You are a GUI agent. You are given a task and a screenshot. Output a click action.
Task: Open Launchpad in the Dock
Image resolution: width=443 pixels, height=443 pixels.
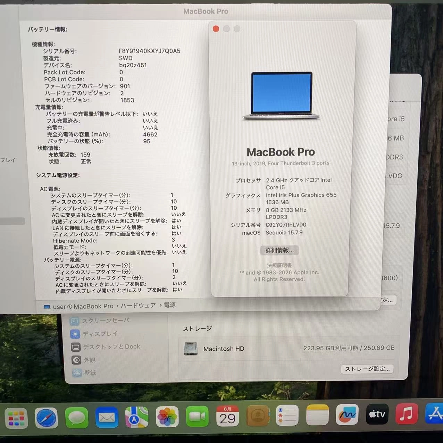[16, 418]
